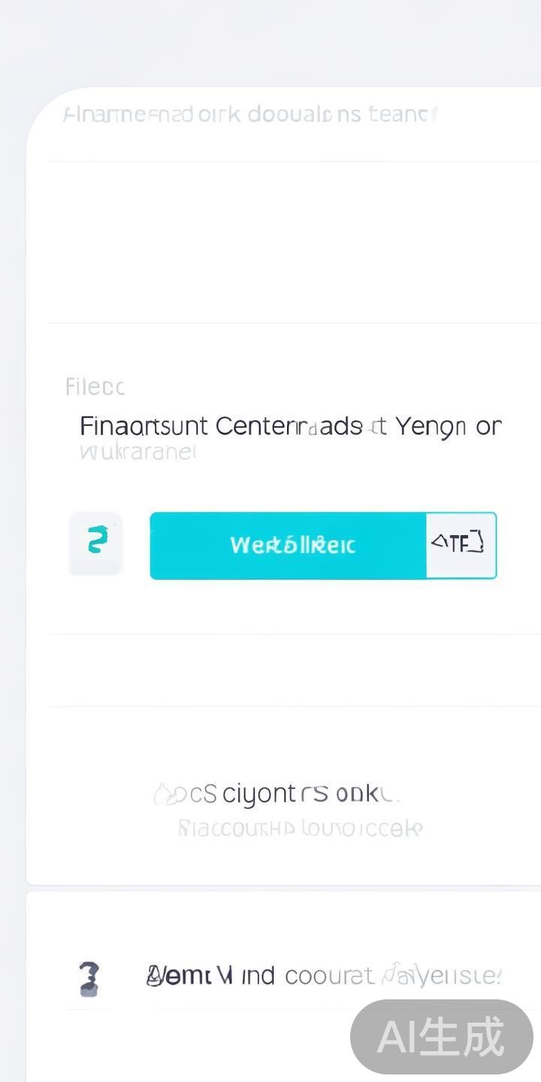Click the grey Wukraranel subtitle

138,452
